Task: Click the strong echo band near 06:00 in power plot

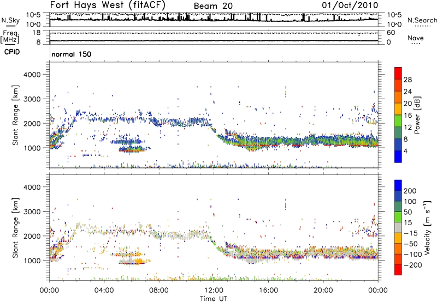Action: click(x=133, y=149)
